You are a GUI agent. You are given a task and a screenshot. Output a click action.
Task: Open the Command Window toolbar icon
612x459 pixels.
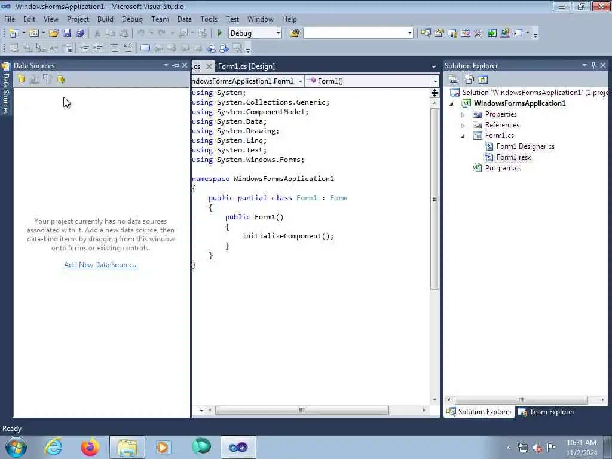point(518,33)
